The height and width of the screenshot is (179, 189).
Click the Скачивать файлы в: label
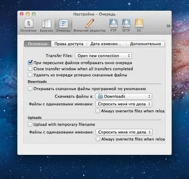(x=74, y=96)
